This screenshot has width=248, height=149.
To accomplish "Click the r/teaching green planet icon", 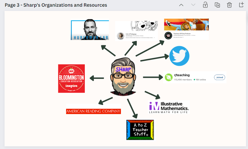I will (x=169, y=77).
